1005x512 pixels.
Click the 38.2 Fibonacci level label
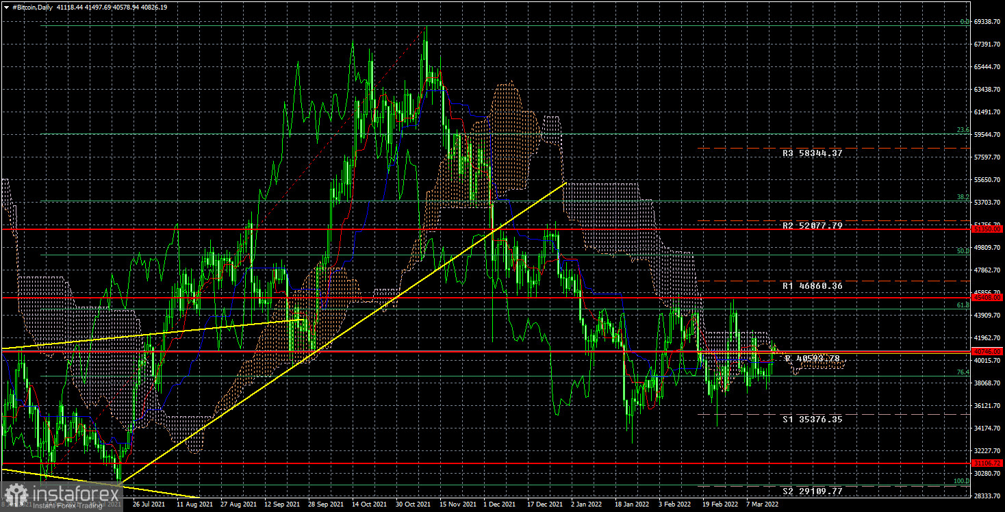tap(963, 197)
